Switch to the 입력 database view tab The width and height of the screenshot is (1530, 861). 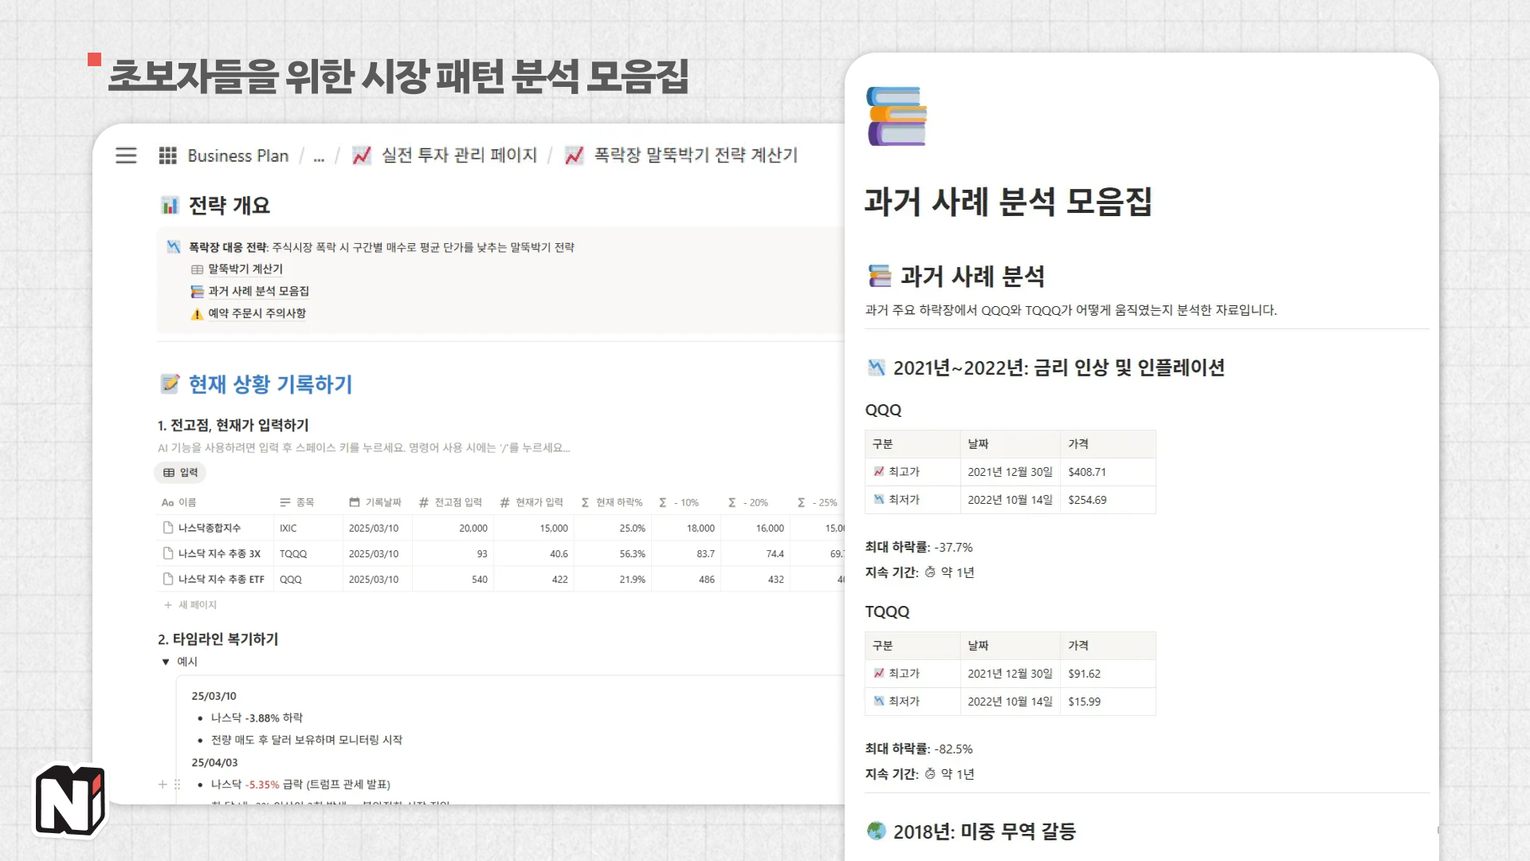coord(180,472)
